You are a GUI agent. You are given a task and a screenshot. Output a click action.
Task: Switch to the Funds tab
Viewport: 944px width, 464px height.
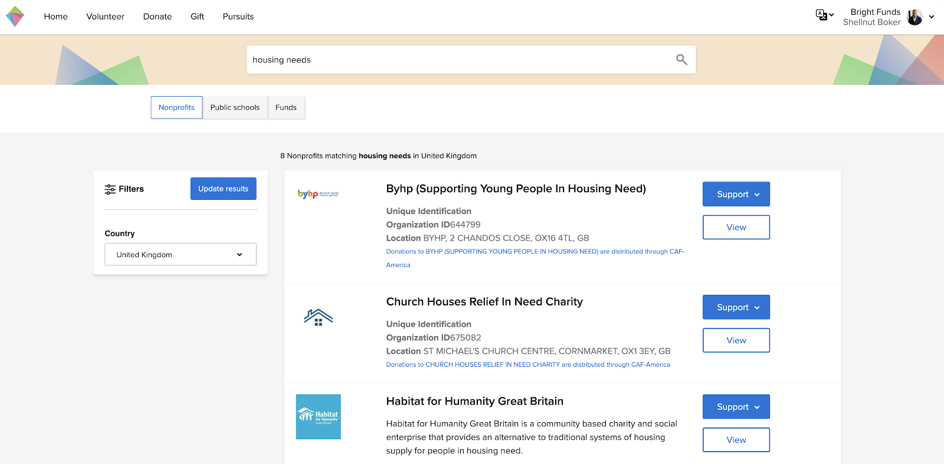pos(286,108)
